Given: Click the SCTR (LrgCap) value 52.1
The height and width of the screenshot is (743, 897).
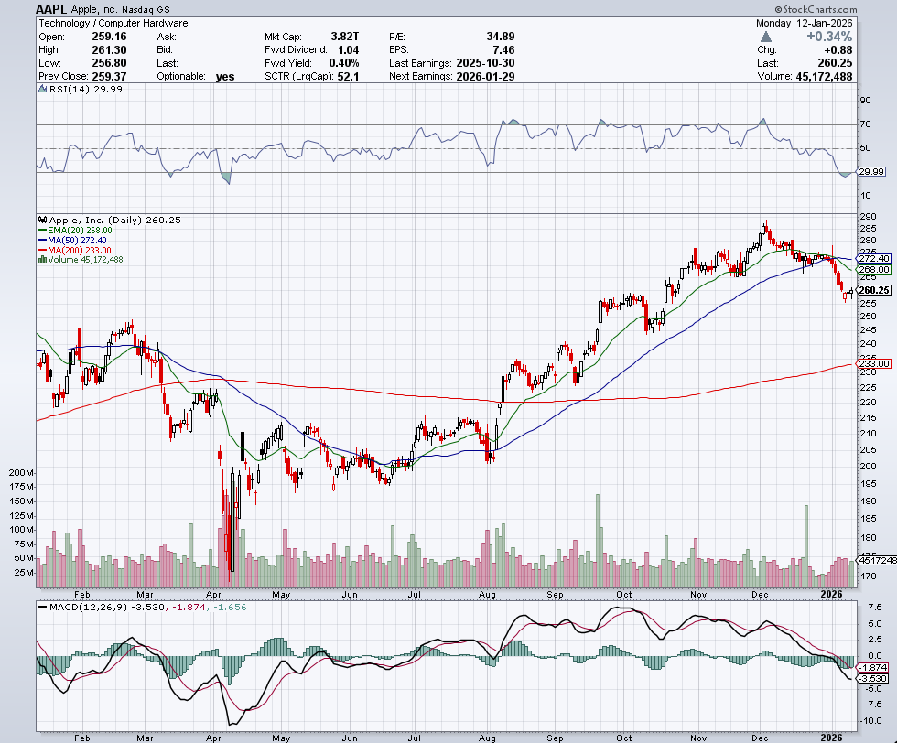Looking at the screenshot, I should click(348, 76).
